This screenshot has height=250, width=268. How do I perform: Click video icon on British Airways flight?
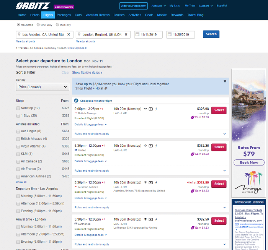click(x=151, y=109)
